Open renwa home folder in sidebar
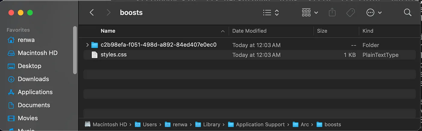Image resolution: width=422 pixels, height=131 pixels. tap(26, 40)
